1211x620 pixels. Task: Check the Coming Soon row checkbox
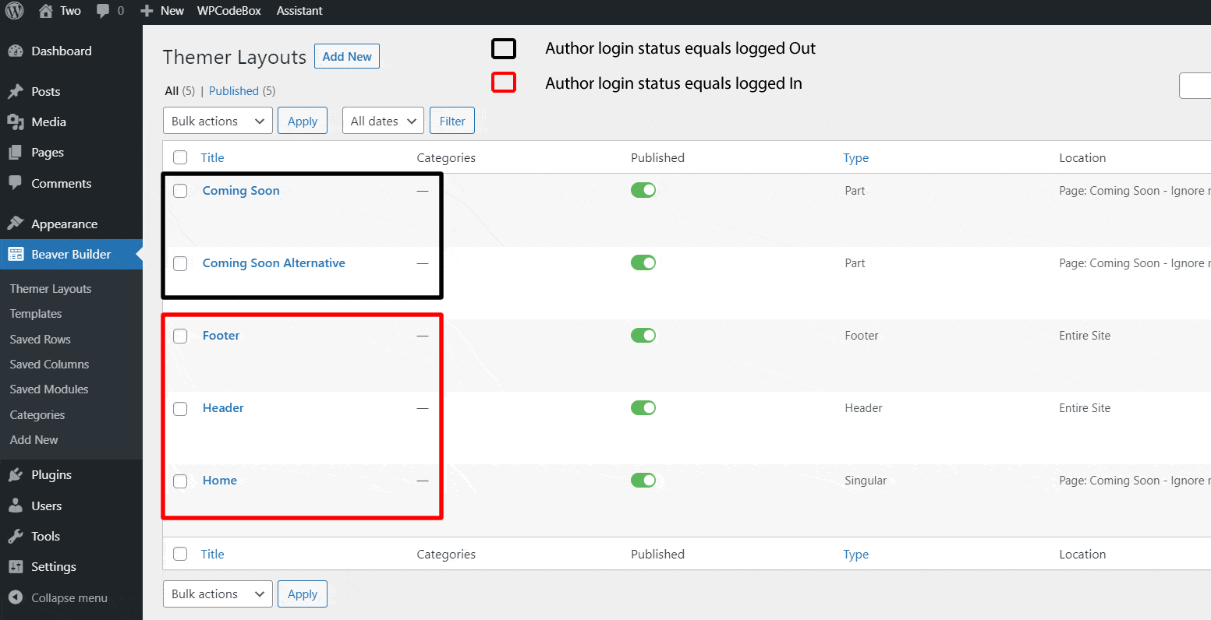pos(180,191)
